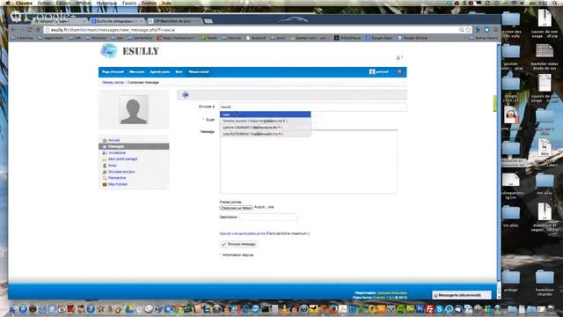
Task: Click the page vertical scrollbar
Action: click(499, 162)
